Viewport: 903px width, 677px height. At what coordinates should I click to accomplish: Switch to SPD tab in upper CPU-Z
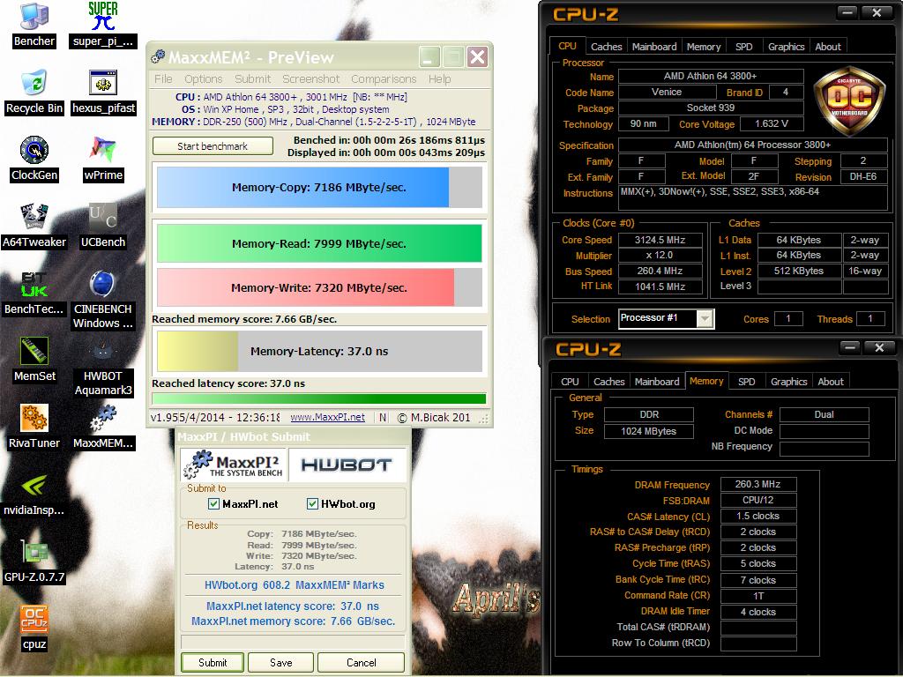743,47
